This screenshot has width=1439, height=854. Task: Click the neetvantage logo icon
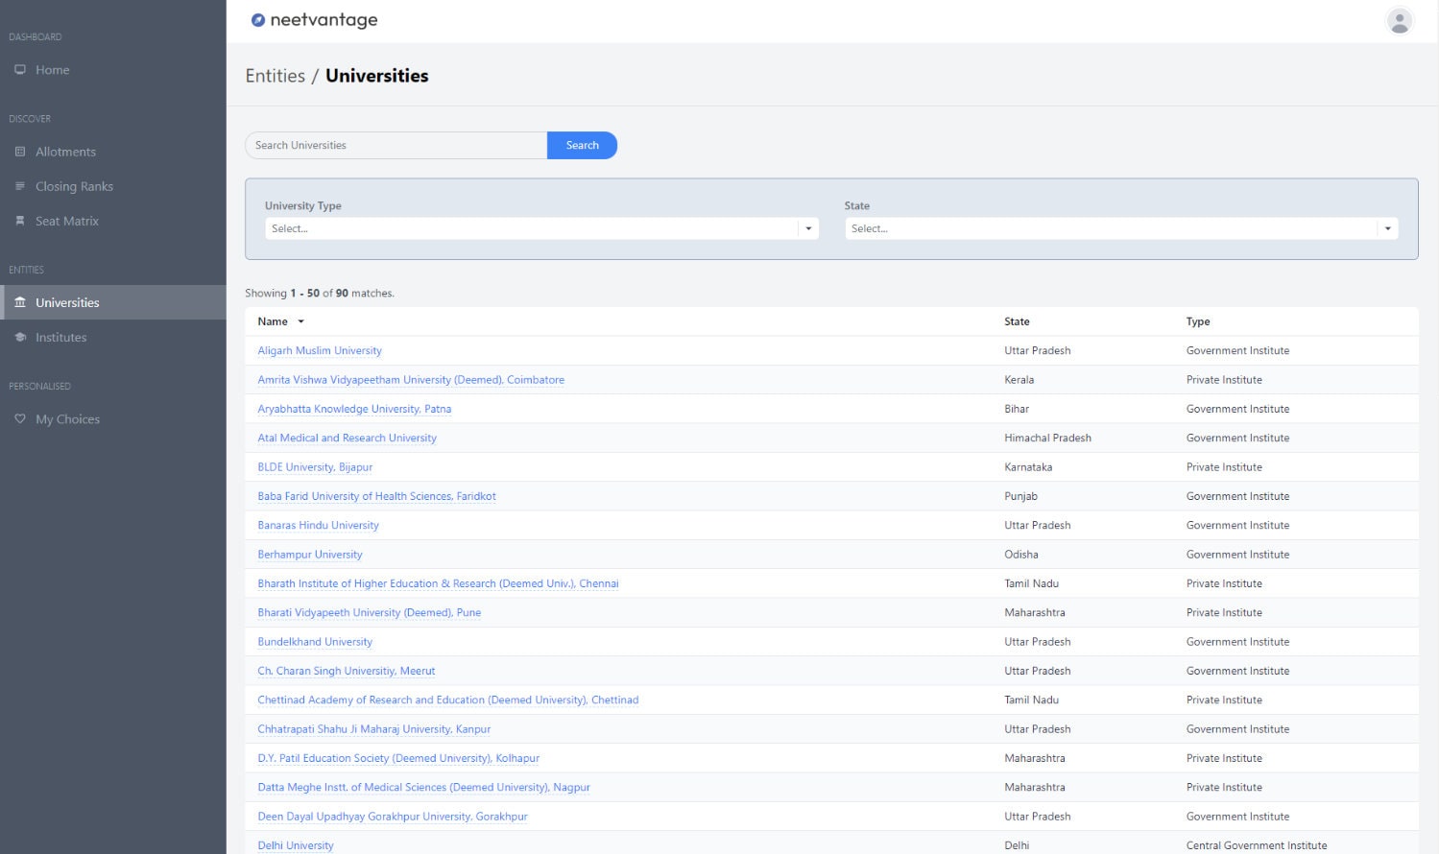(257, 20)
